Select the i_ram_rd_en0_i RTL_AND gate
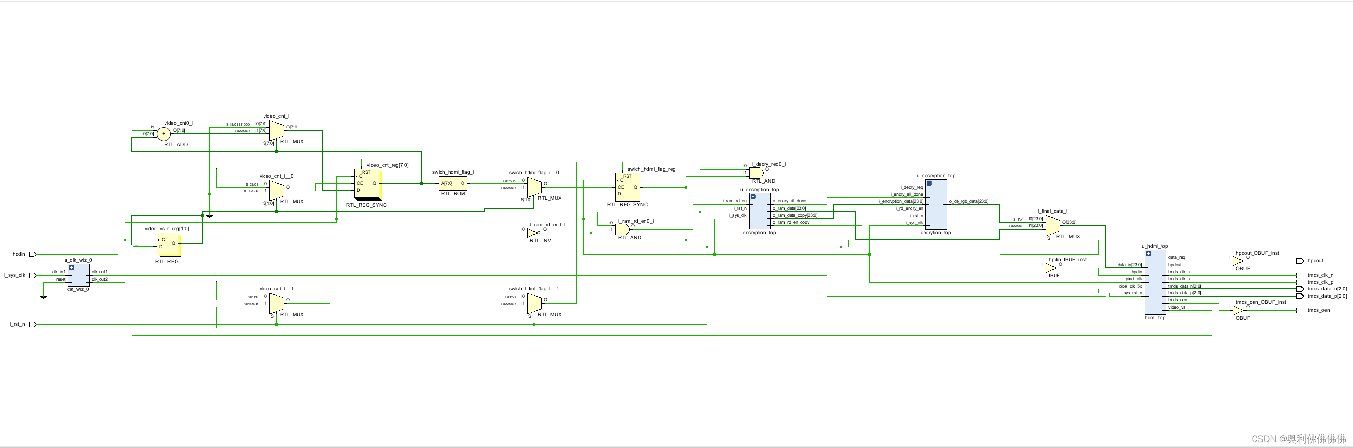The image size is (1353, 448). 623,229
